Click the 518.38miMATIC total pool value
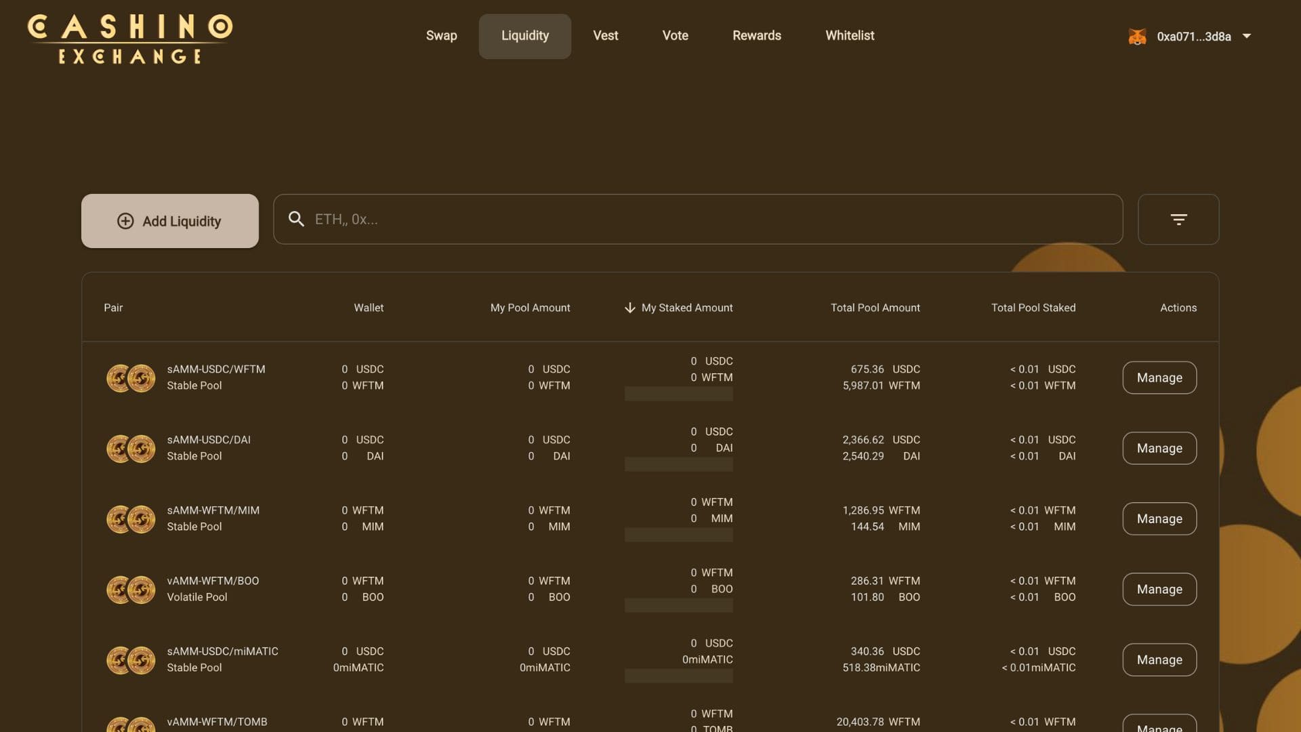Image resolution: width=1301 pixels, height=732 pixels. pos(881,668)
